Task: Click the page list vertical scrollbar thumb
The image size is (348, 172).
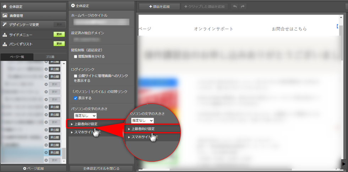Action: [x=64, y=154]
